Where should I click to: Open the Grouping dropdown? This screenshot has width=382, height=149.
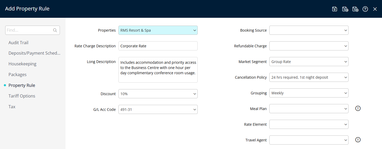pos(309,93)
